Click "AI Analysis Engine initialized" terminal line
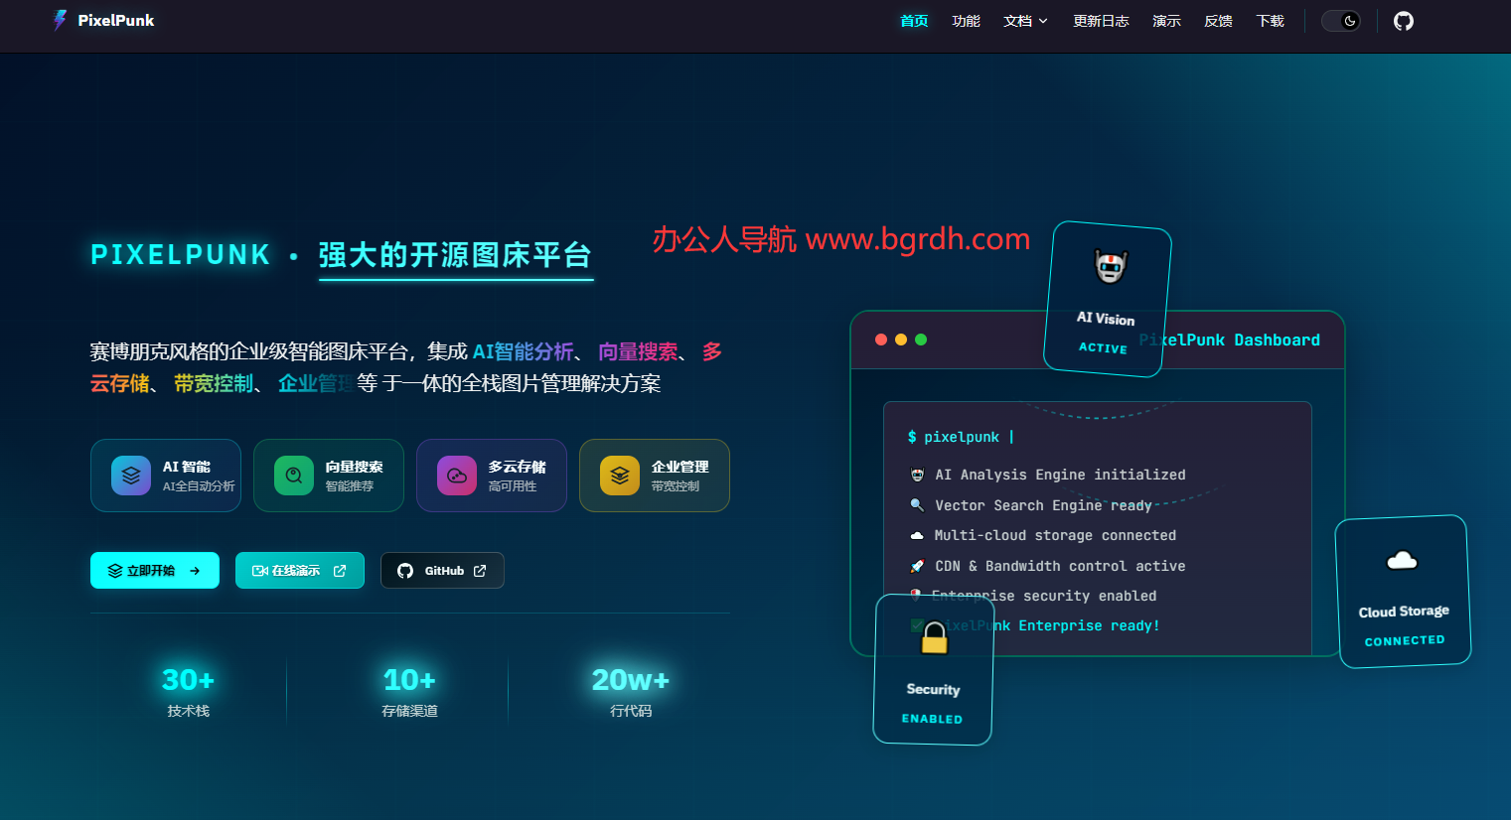 pyautogui.click(x=1060, y=475)
